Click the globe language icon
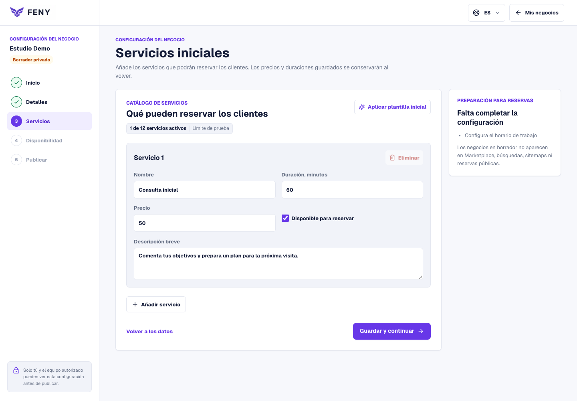The height and width of the screenshot is (401, 577). pyautogui.click(x=476, y=13)
